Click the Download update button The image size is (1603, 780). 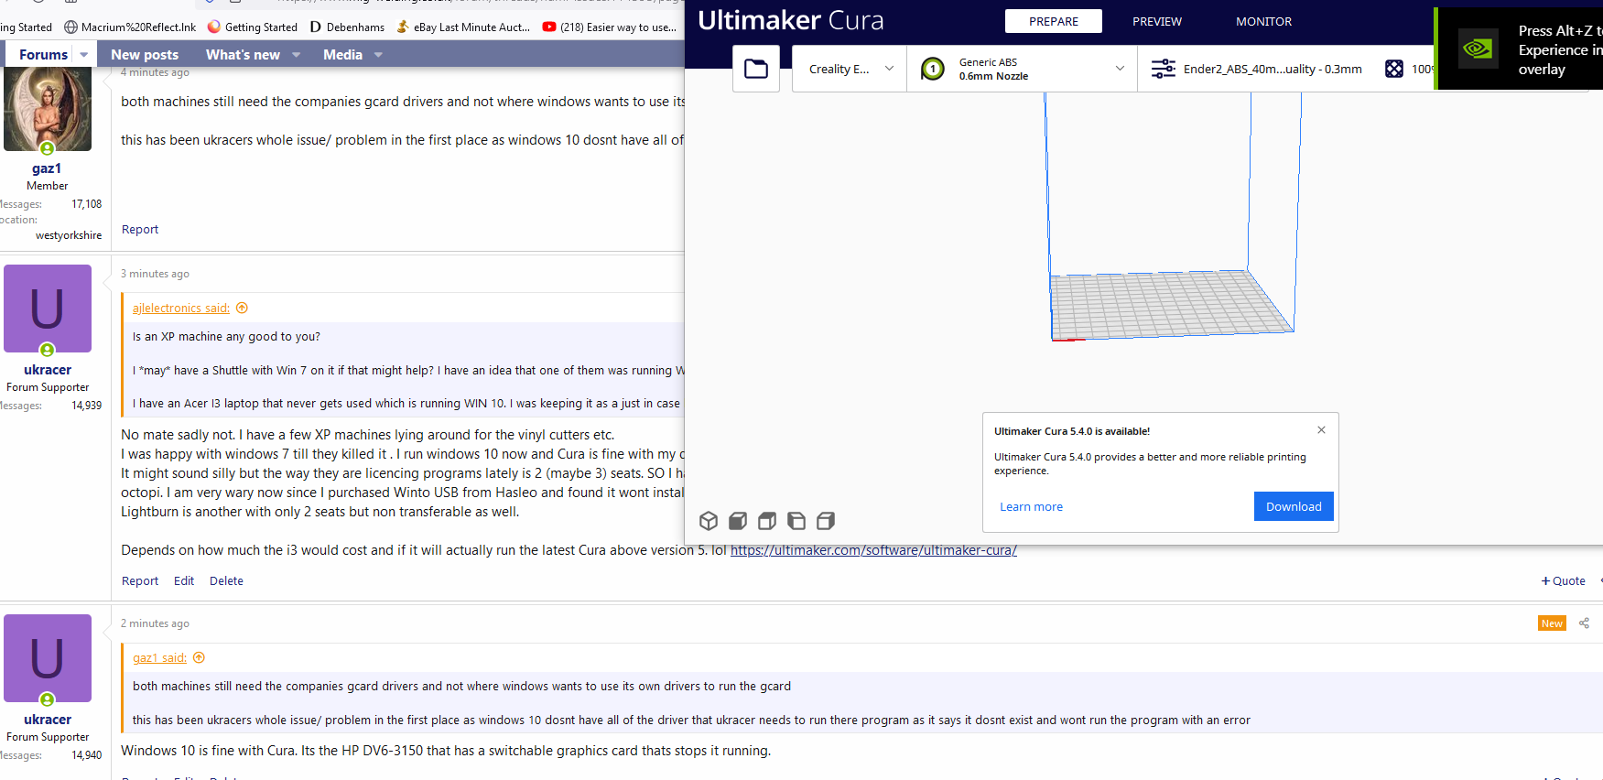1294,506
